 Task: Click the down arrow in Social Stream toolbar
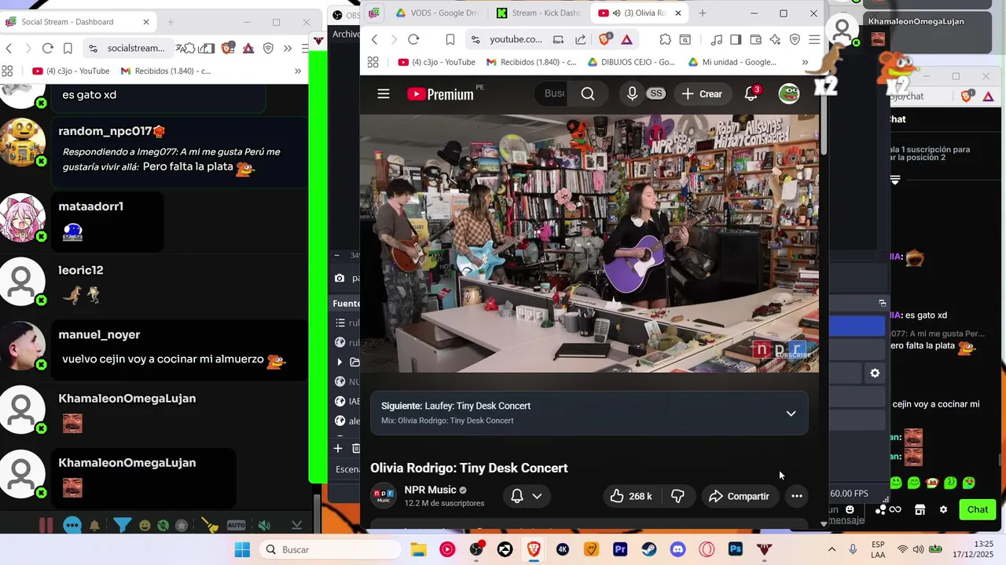[296, 525]
